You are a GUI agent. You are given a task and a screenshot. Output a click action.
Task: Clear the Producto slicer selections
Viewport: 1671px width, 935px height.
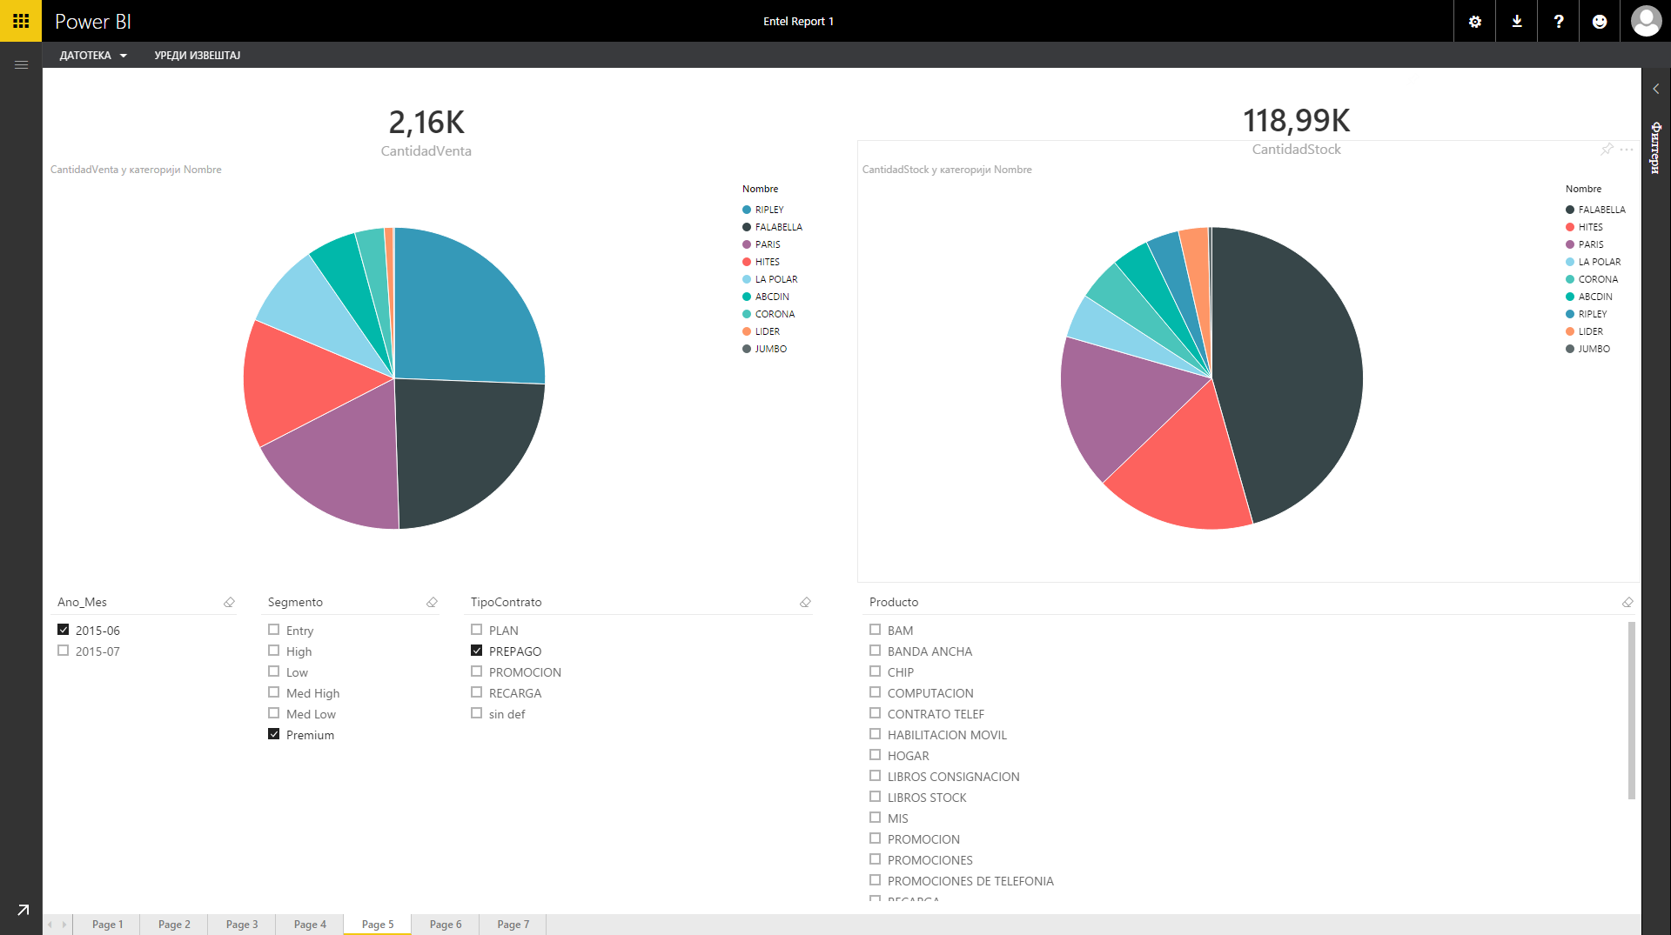(x=1627, y=602)
